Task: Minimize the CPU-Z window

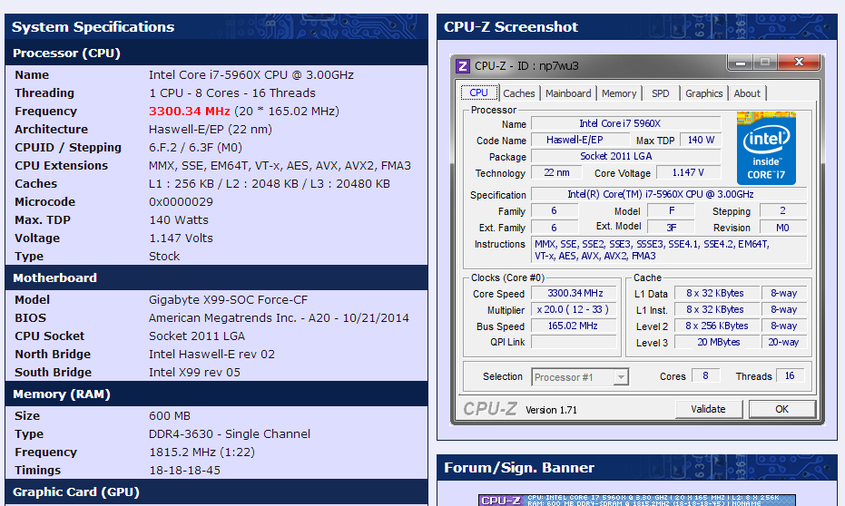Action: tap(741, 63)
